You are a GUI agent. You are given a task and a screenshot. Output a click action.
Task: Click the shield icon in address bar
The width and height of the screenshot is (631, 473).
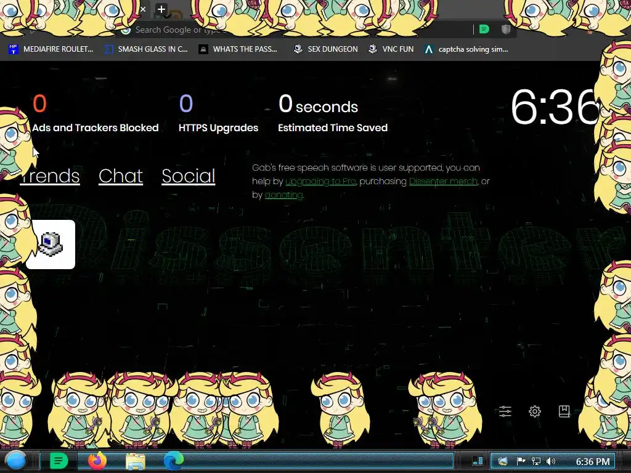pos(506,29)
